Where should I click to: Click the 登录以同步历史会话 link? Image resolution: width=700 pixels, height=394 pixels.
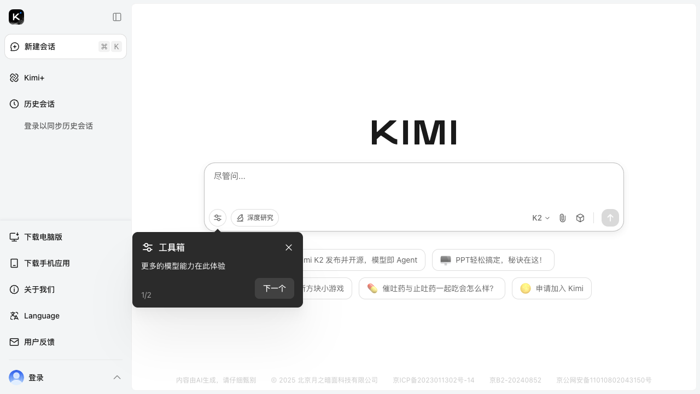tap(59, 126)
